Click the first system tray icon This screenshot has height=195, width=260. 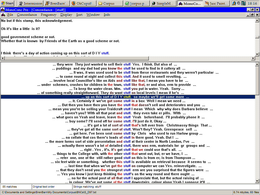[x=234, y=3]
